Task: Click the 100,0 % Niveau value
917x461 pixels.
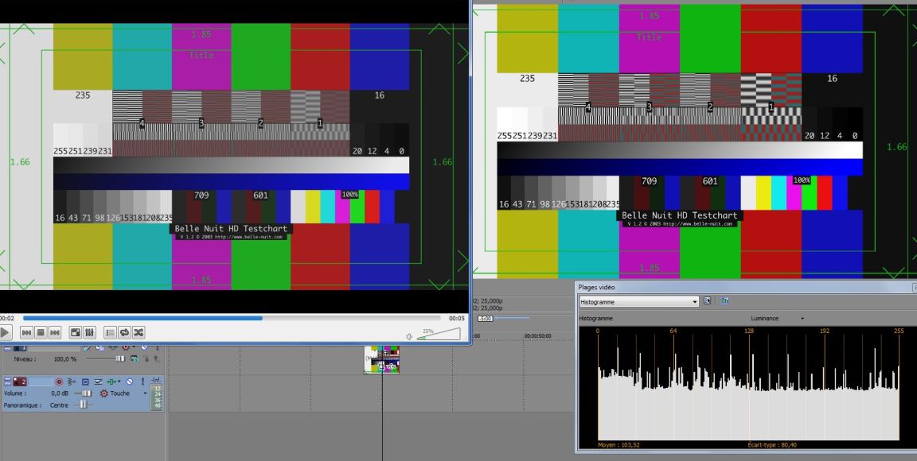Action: point(65,358)
